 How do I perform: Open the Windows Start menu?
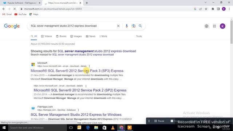pyautogui.click(x=4, y=128)
